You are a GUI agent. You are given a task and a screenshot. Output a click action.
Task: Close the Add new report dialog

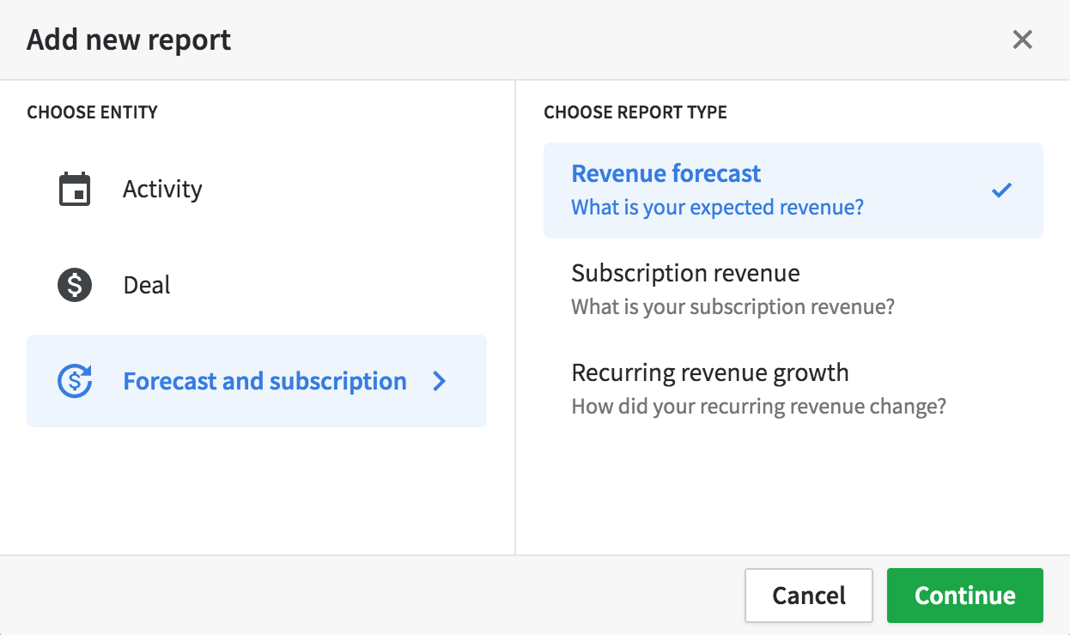pyautogui.click(x=1022, y=39)
